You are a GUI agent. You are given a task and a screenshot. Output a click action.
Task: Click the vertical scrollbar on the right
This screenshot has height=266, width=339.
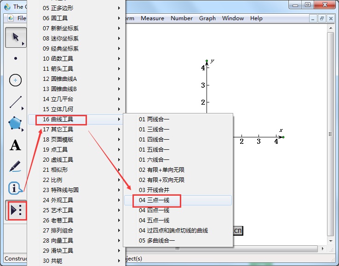point(330,134)
